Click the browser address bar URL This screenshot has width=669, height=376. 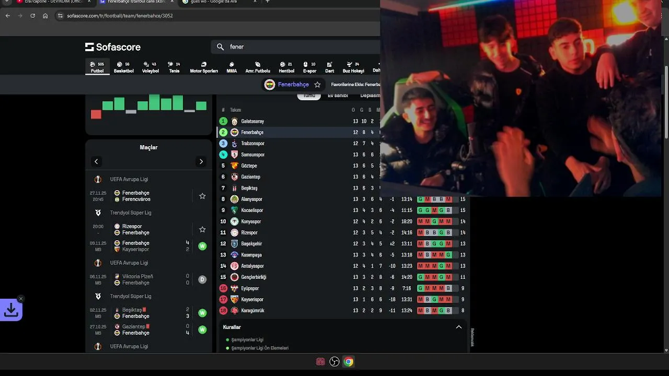pos(120,16)
